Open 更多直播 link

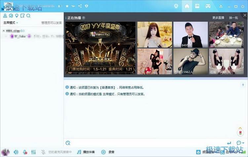pos(218,18)
